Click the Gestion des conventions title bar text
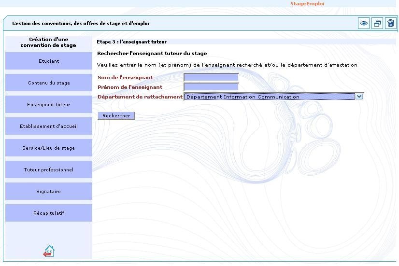 pos(81,23)
